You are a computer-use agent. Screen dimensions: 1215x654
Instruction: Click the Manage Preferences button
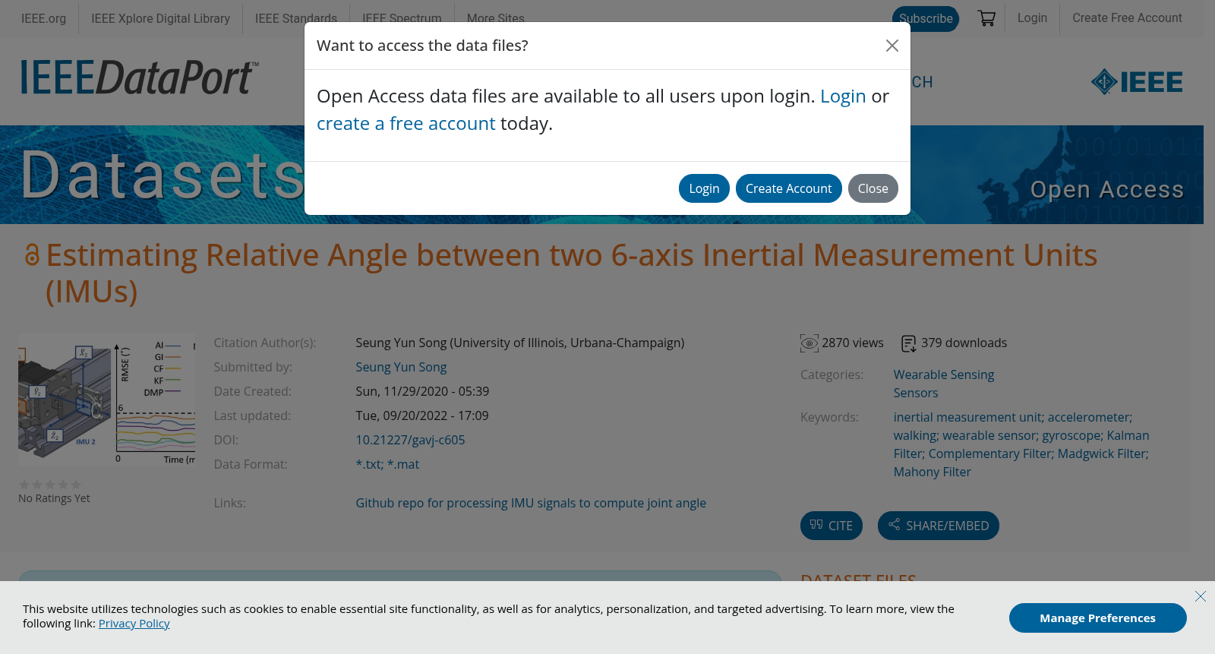[1098, 618]
